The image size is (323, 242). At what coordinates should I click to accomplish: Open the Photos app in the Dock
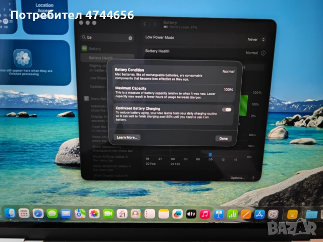click(94, 214)
